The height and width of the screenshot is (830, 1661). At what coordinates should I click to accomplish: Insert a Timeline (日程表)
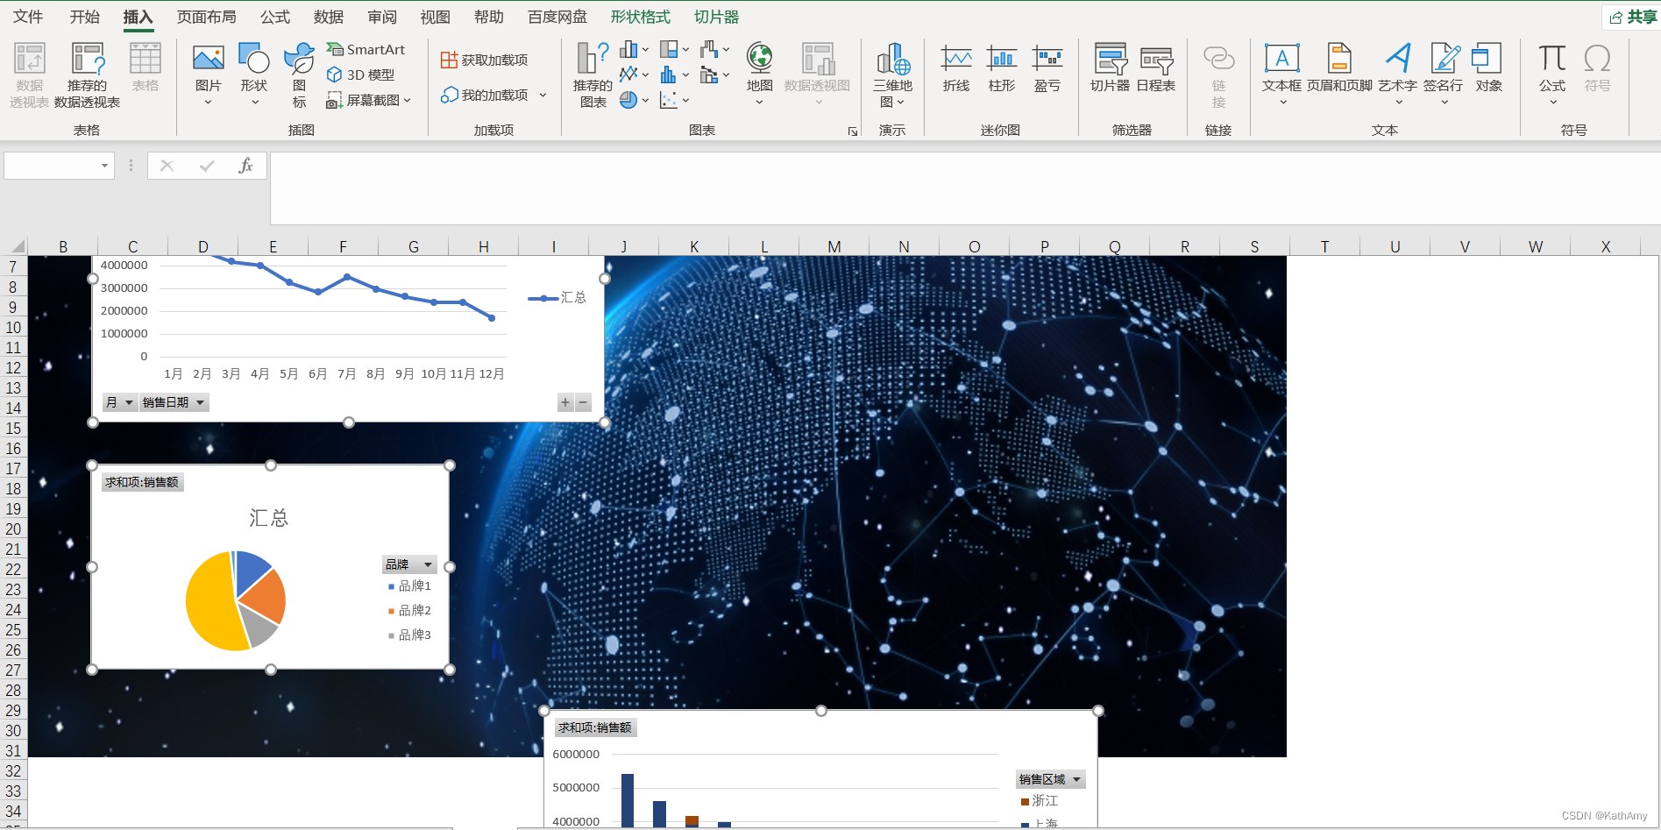1156,68
